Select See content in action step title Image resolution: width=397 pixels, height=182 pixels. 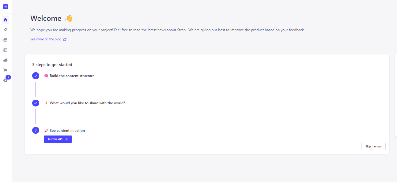pyautogui.click(x=67, y=131)
